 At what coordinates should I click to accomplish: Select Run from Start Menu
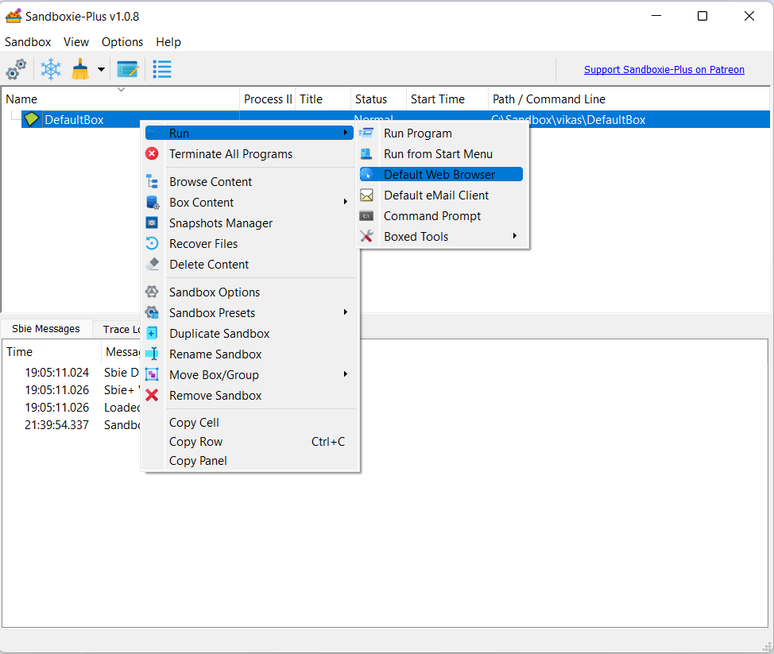point(441,154)
